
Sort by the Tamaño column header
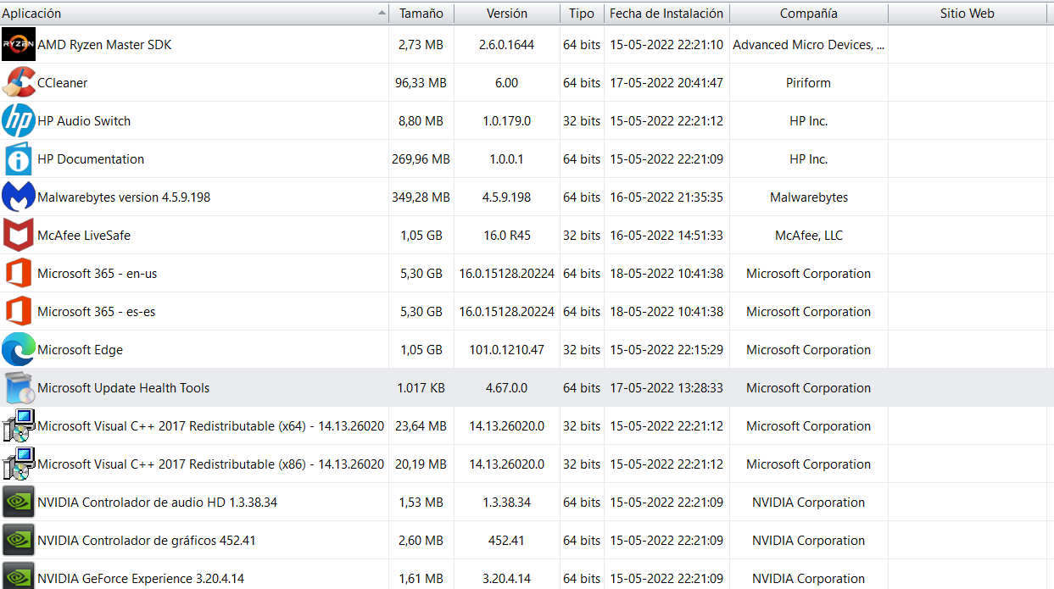pos(421,14)
